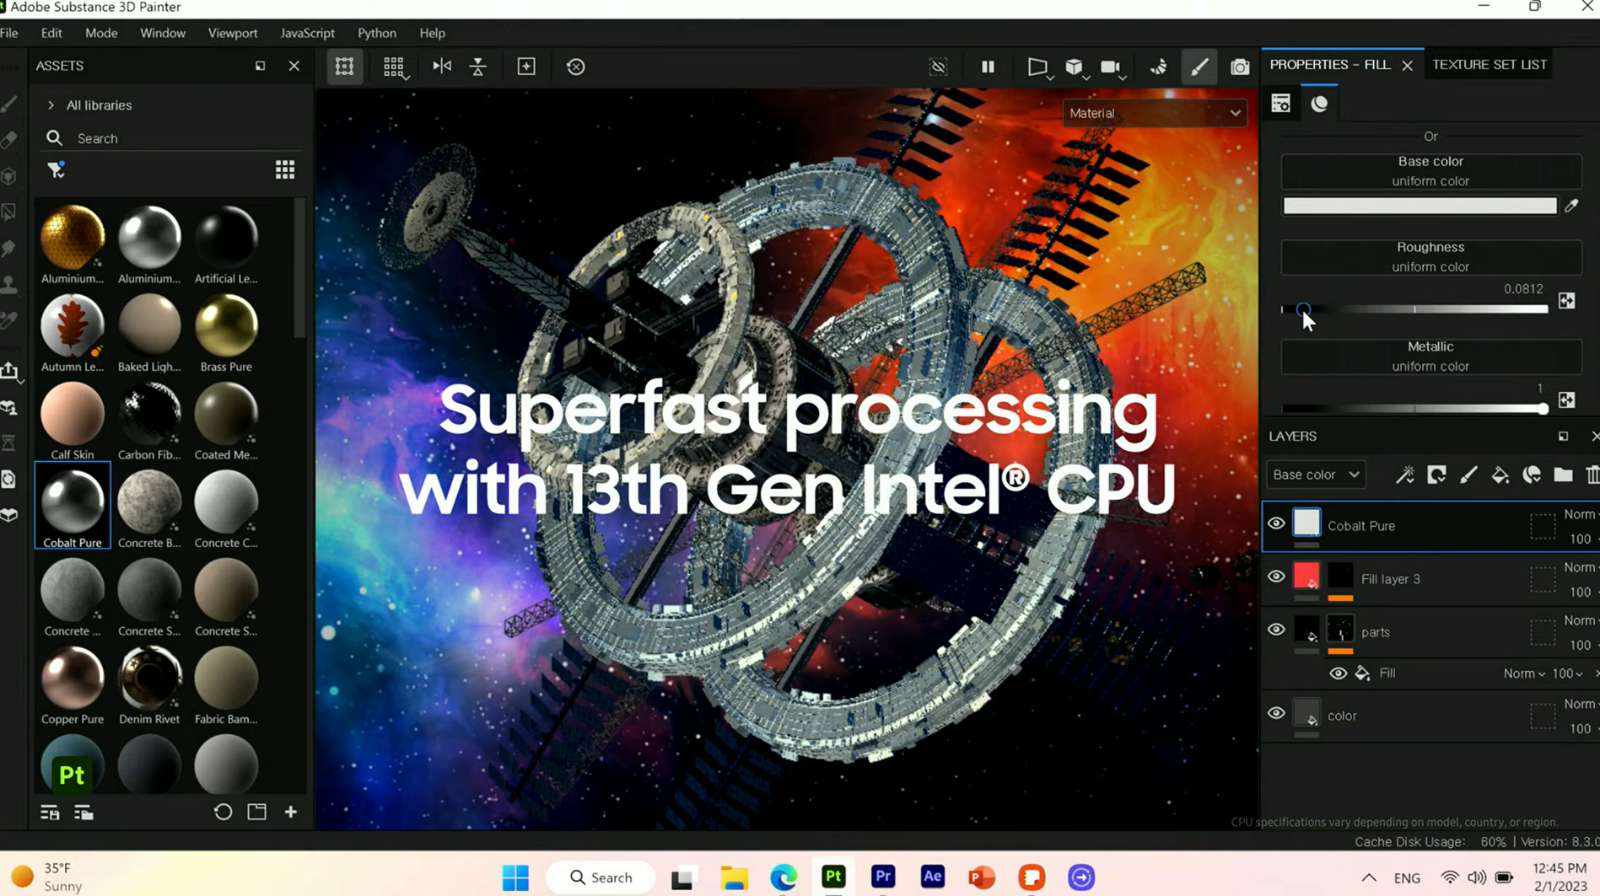Toggle visibility of the color layer
Screen dimensions: 1600x896
[1276, 714]
